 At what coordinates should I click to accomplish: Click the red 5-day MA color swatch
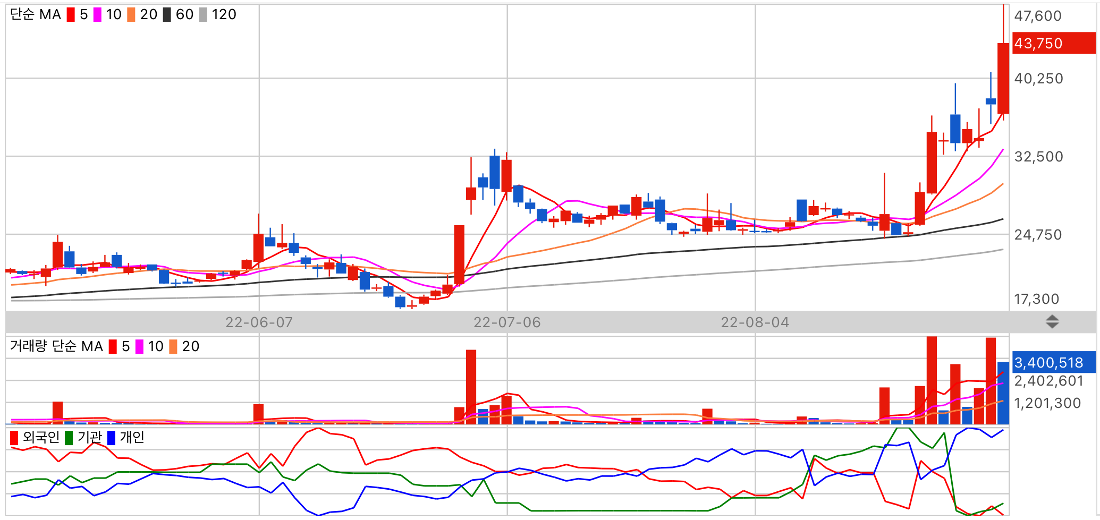(71, 15)
